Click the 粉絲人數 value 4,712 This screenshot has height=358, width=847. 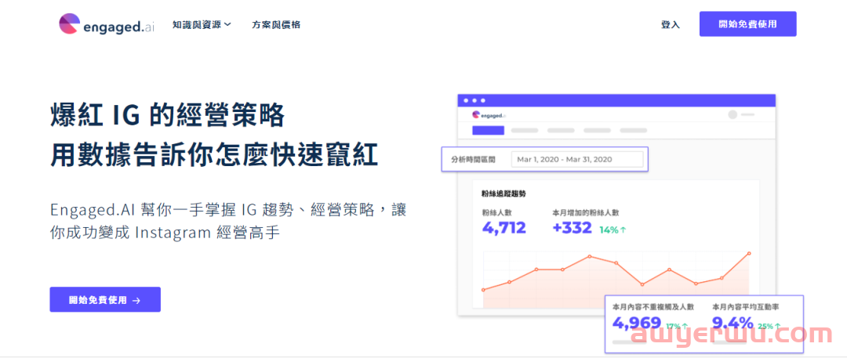[504, 227]
